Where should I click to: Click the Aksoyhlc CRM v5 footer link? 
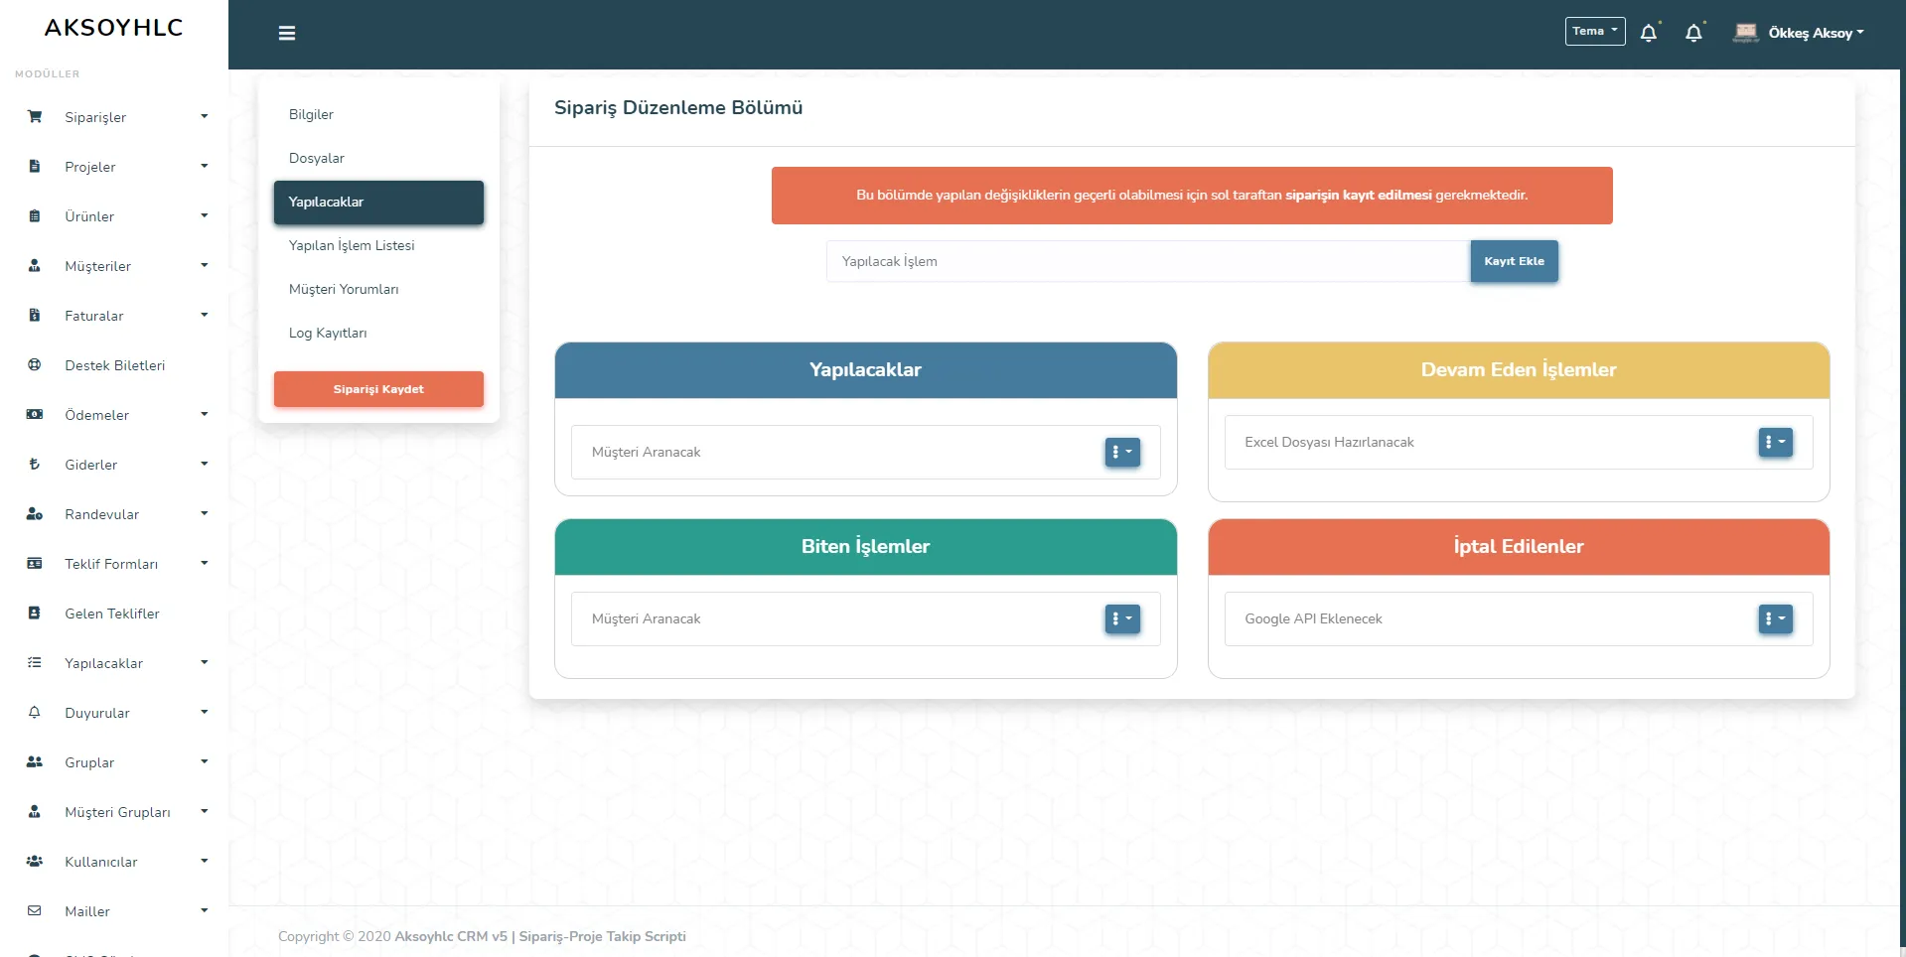[x=451, y=936]
